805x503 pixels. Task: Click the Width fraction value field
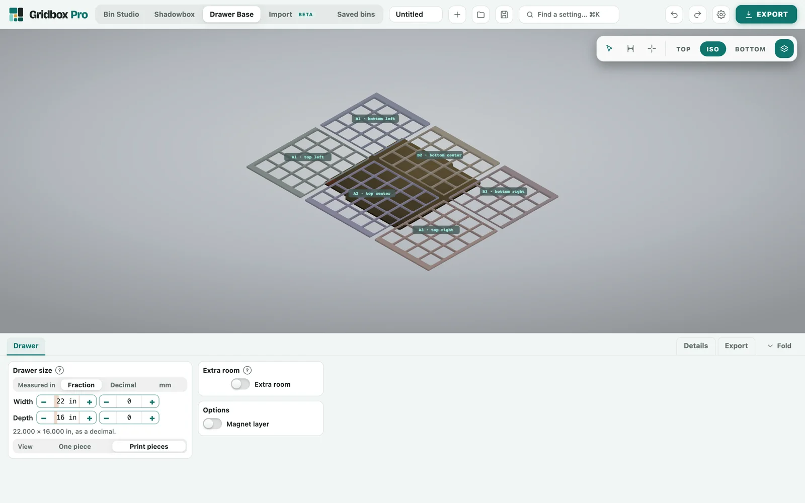click(129, 402)
